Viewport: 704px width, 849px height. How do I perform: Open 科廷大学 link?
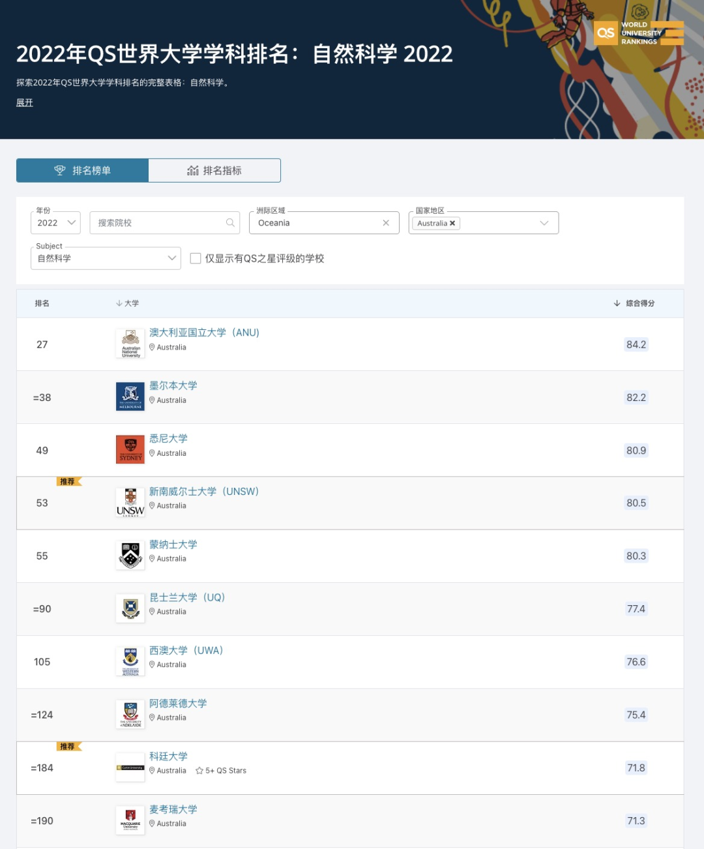pyautogui.click(x=168, y=756)
